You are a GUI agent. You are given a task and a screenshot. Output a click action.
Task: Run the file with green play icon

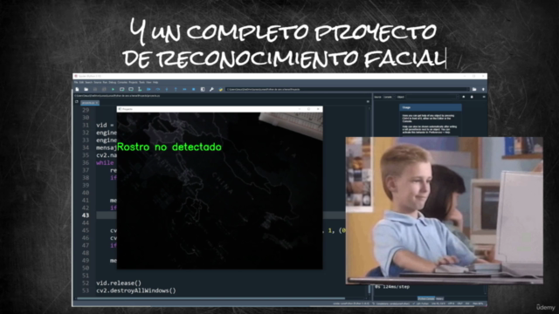coord(113,89)
